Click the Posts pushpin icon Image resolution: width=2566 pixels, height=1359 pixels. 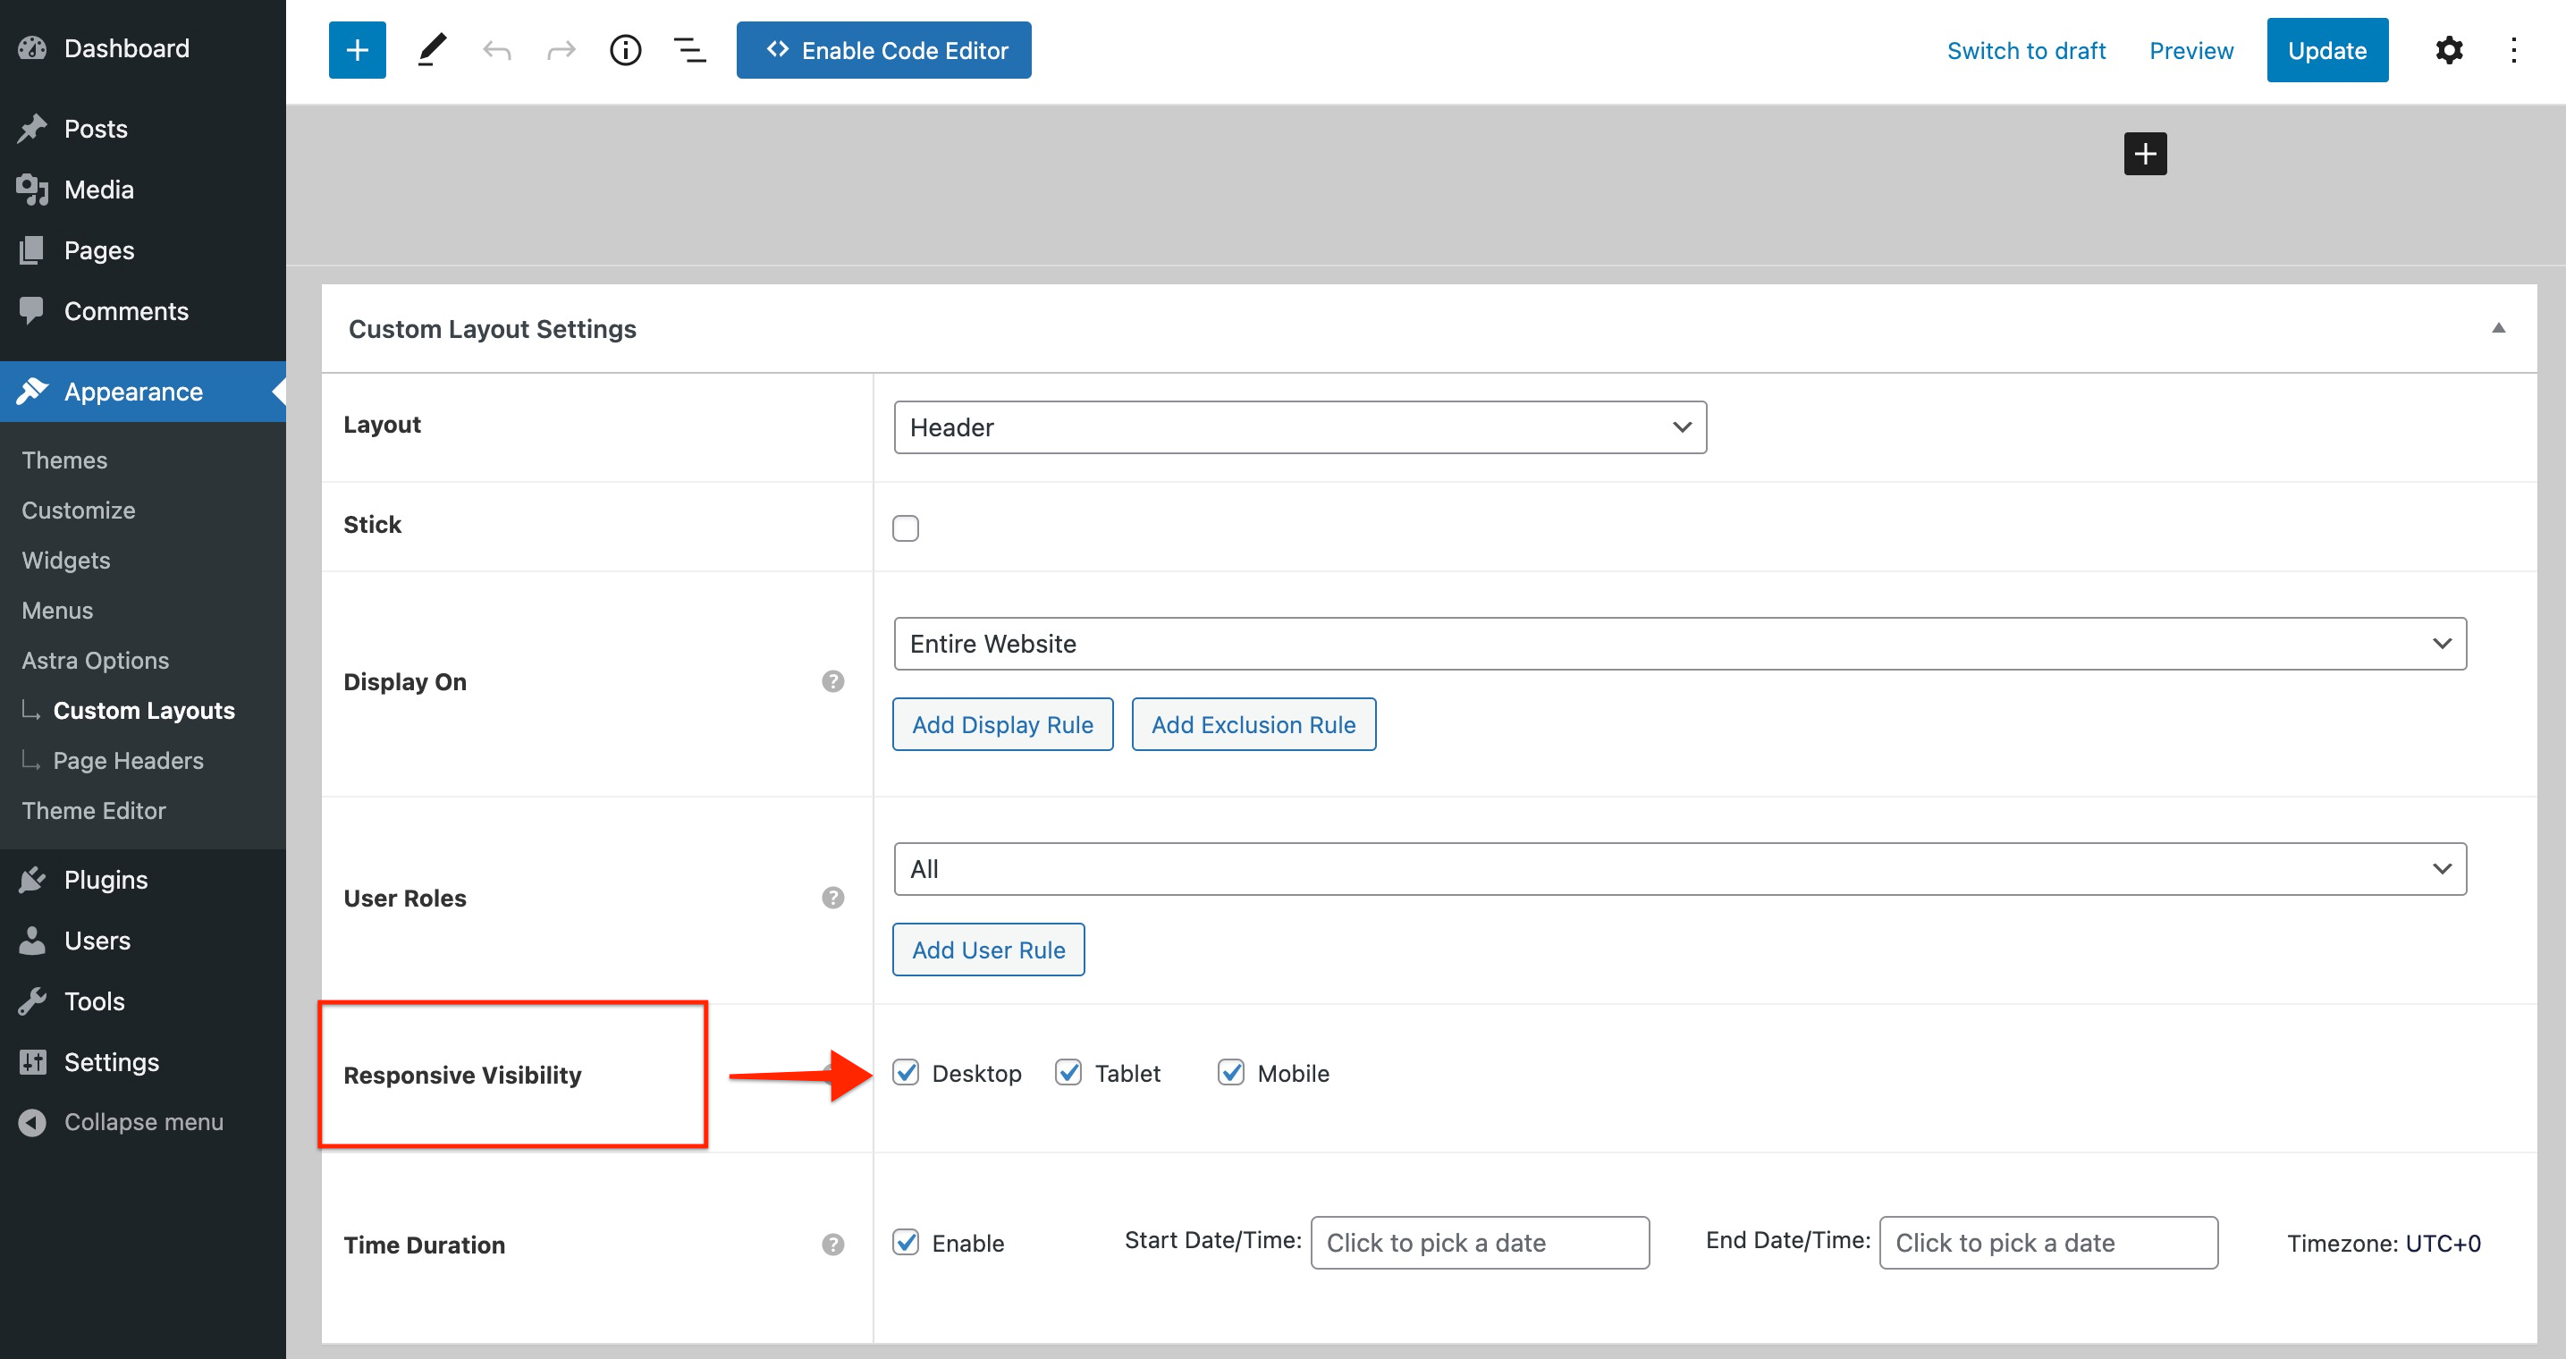click(x=32, y=129)
